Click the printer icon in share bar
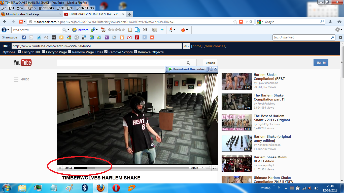The image size is (344, 193). tap(46, 37)
